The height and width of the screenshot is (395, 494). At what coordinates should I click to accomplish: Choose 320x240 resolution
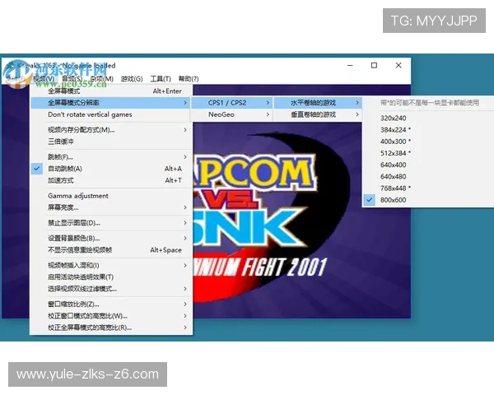[x=428, y=118]
